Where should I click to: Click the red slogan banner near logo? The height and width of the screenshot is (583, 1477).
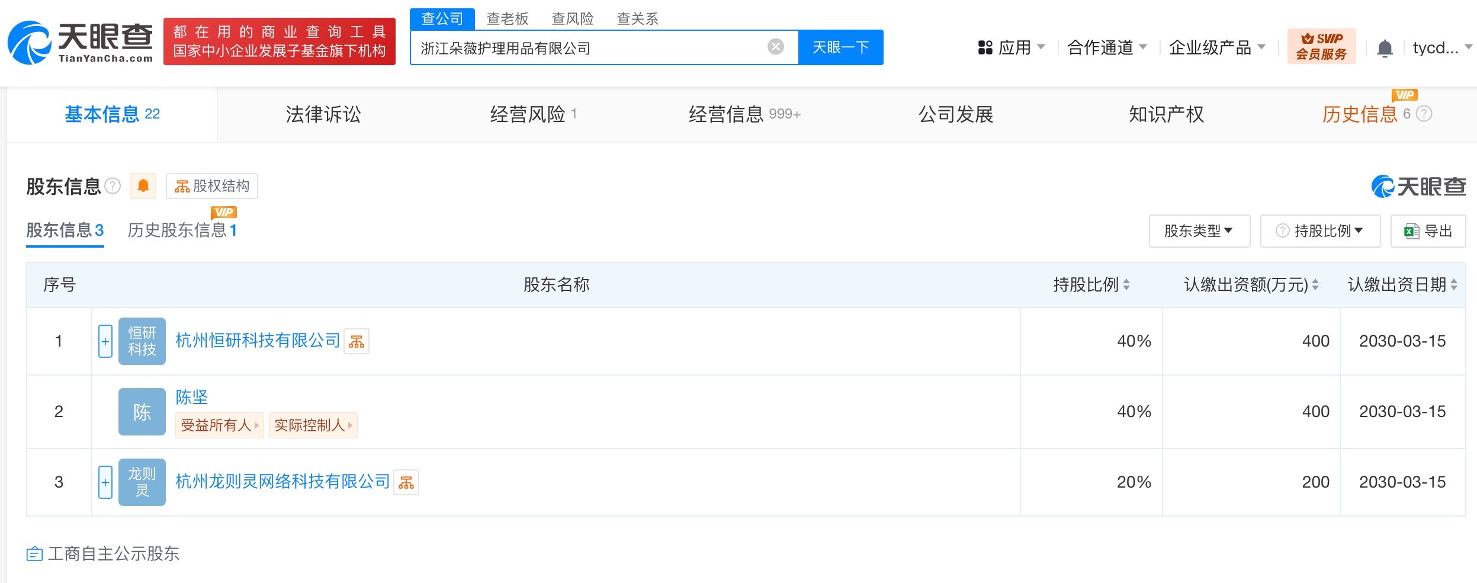coord(280,41)
